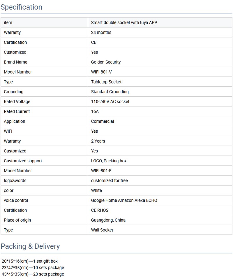Image resolution: width=233 pixels, height=279 pixels.
Task: Click the '24 months' warranty value
Action: [x=101, y=33]
